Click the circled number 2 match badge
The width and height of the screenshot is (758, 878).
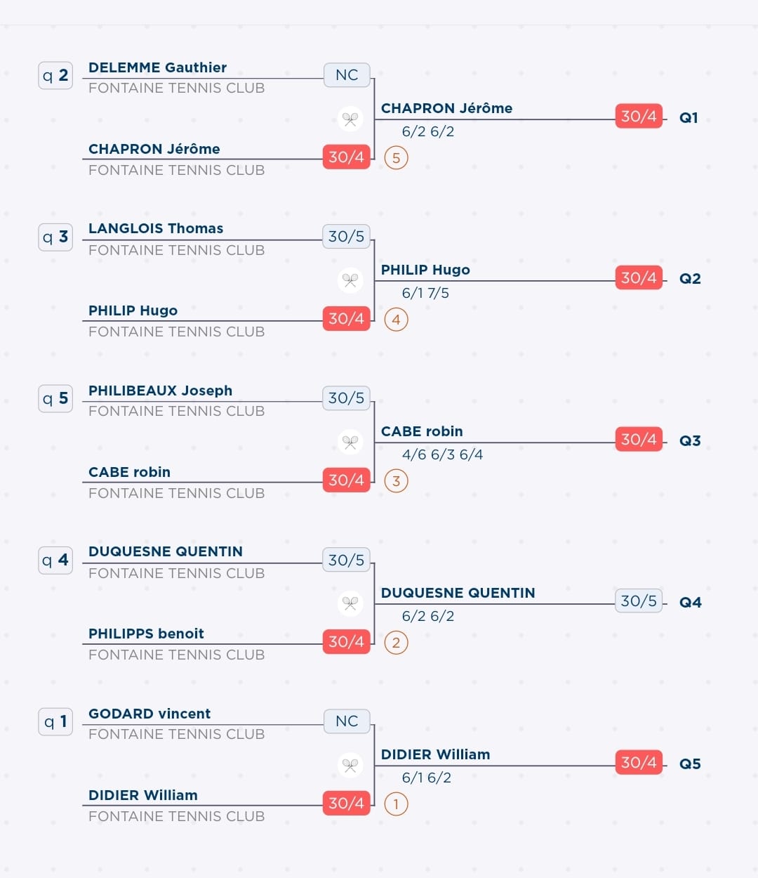pyautogui.click(x=396, y=643)
